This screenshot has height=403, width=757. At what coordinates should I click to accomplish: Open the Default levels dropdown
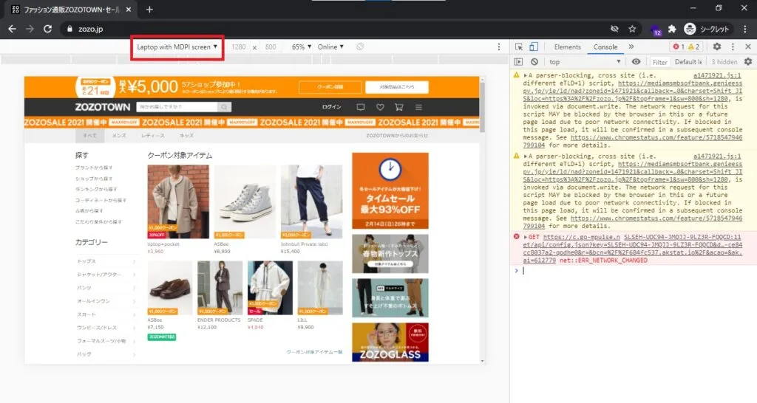pyautogui.click(x=688, y=62)
